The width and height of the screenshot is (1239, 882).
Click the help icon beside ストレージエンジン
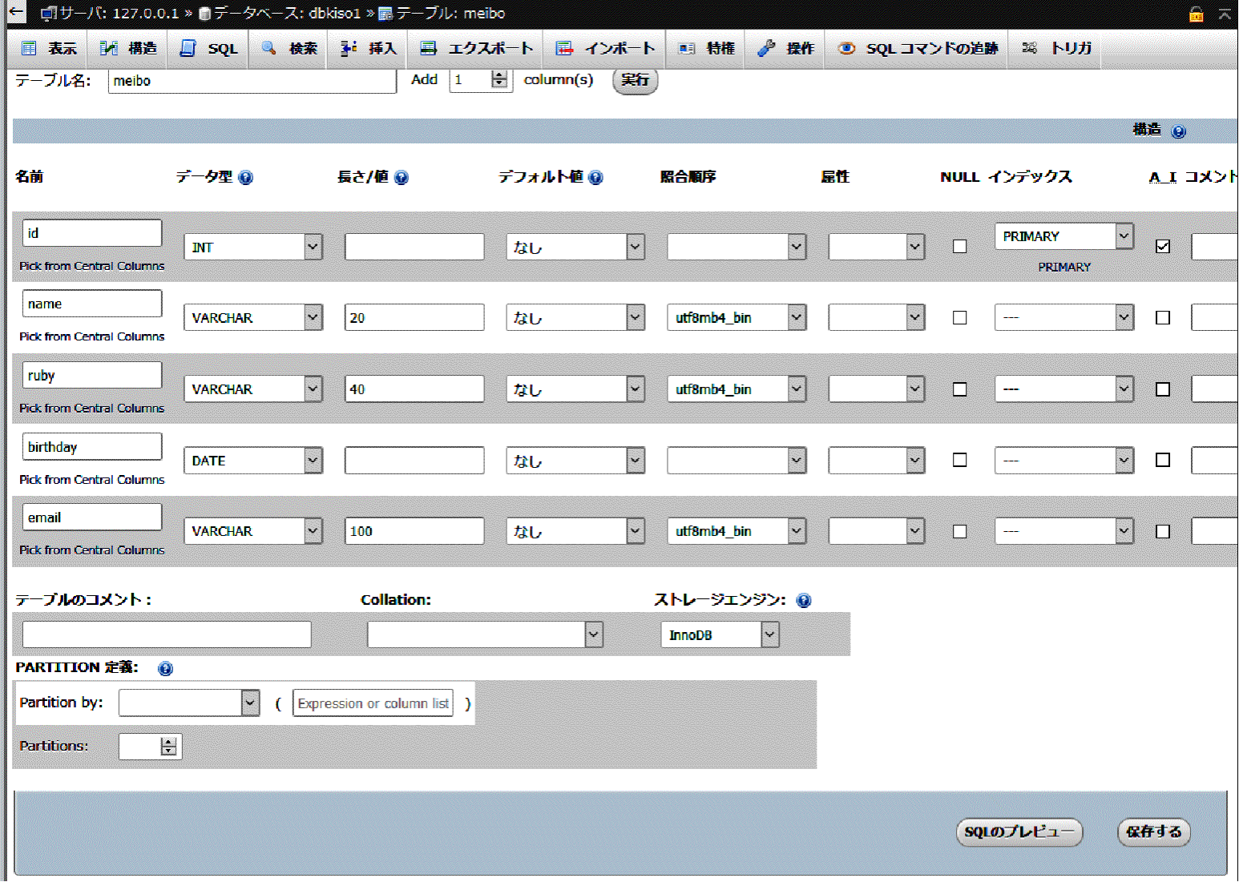804,601
